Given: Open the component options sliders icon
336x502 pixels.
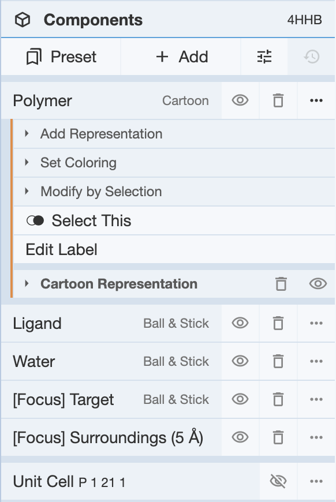Looking at the screenshot, I should coord(264,57).
